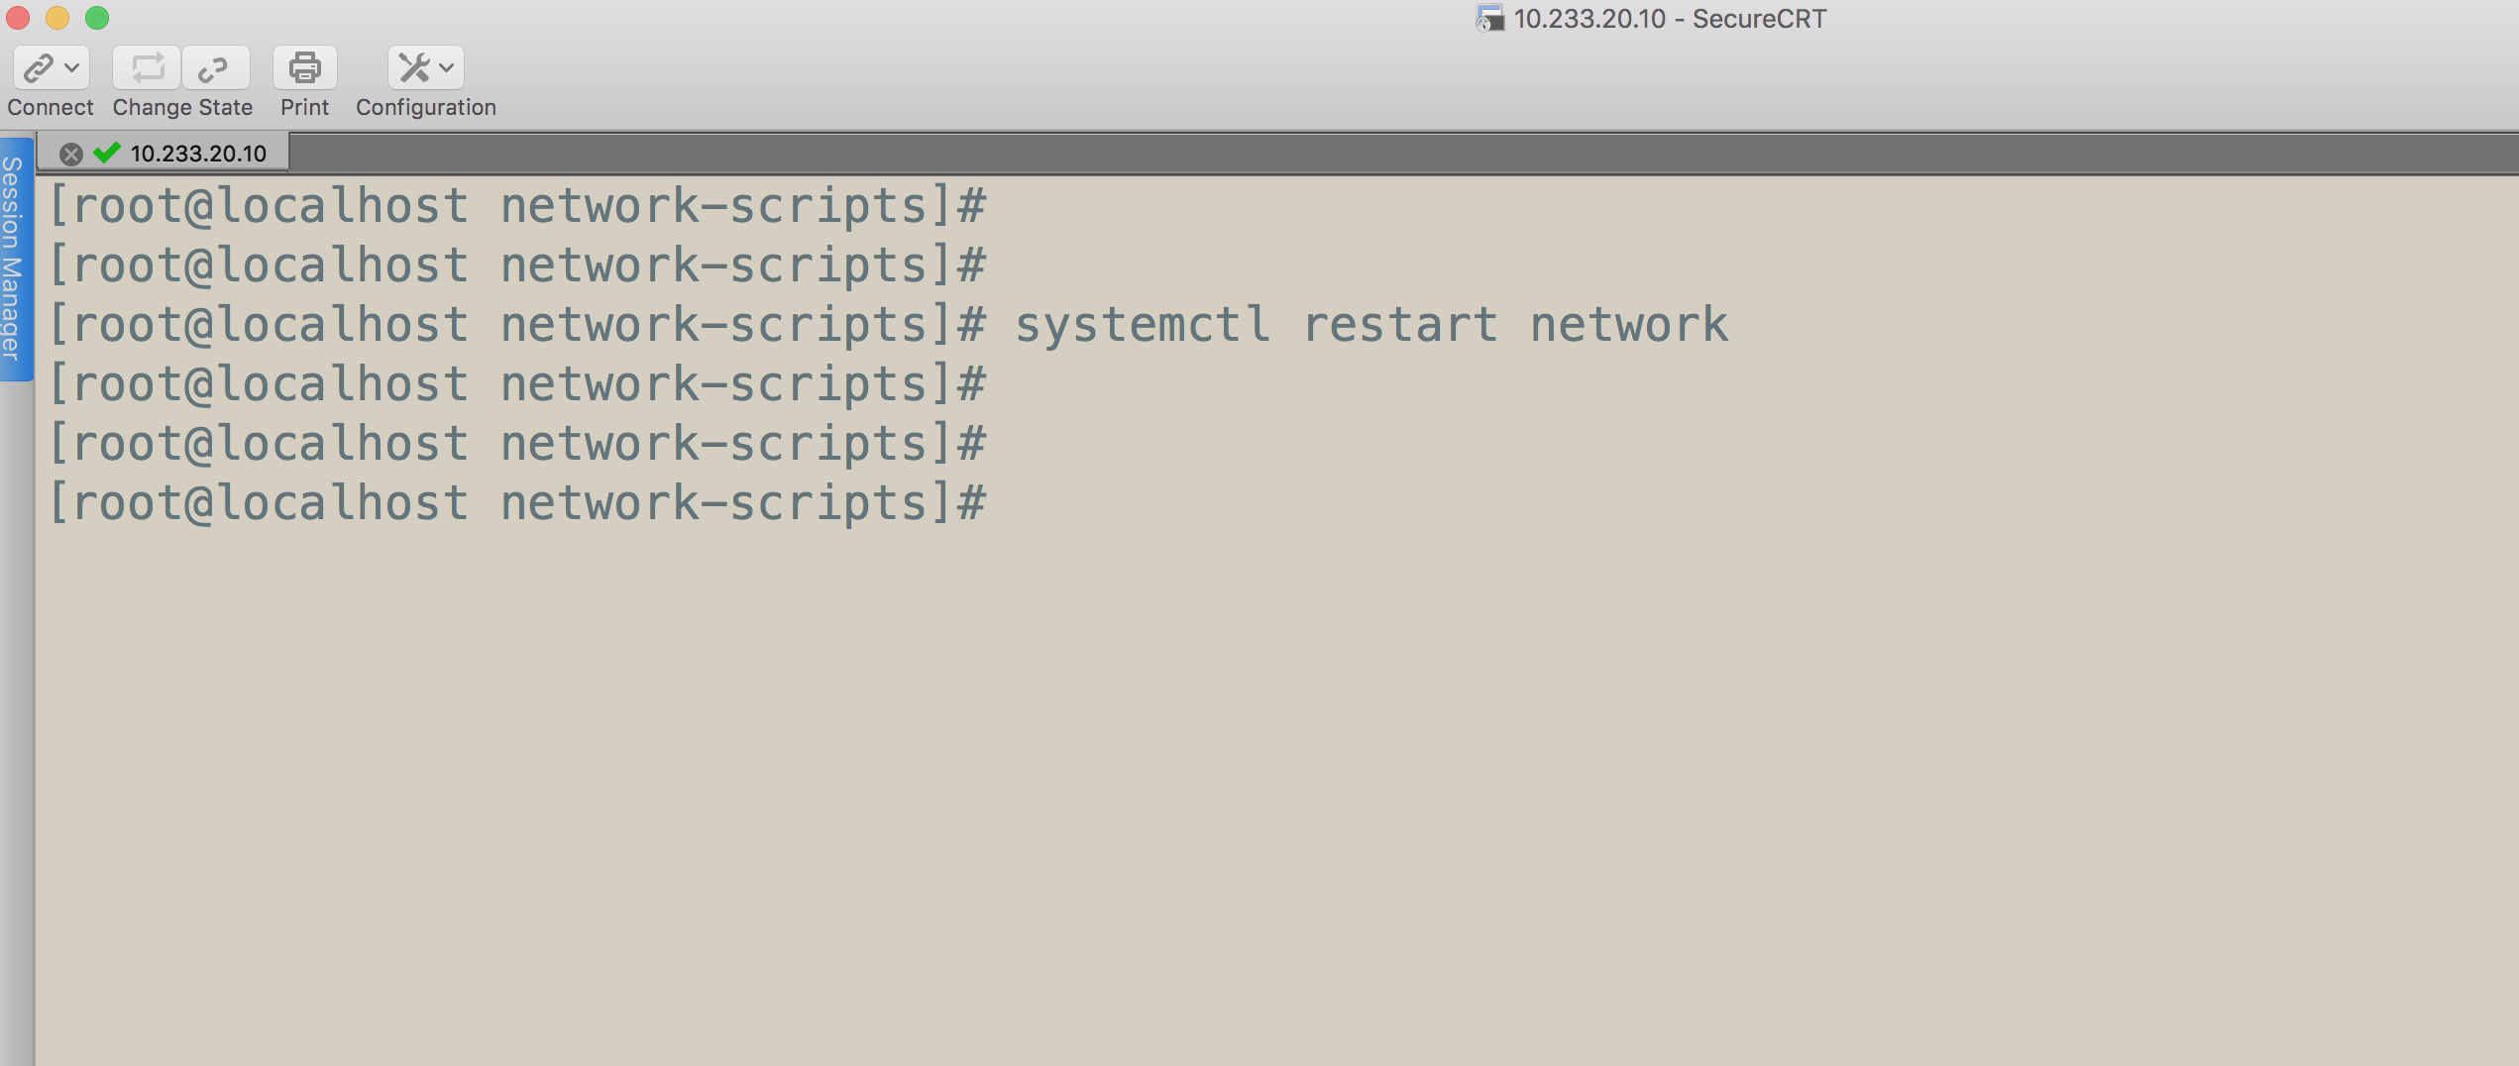Click the Print text label in toolbar
This screenshot has width=2519, height=1066.
click(304, 107)
